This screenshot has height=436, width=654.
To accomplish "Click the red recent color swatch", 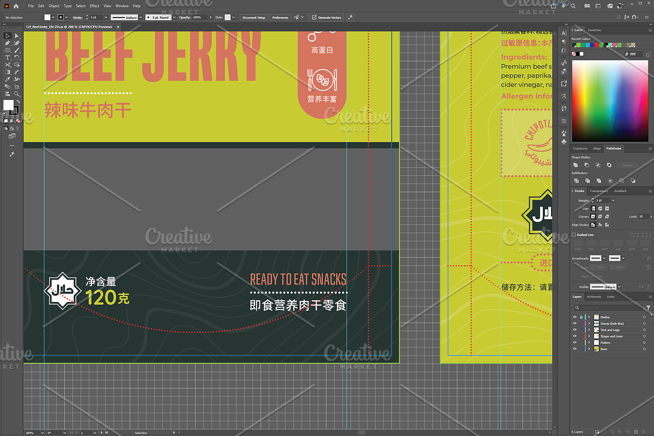I will coord(597,45).
